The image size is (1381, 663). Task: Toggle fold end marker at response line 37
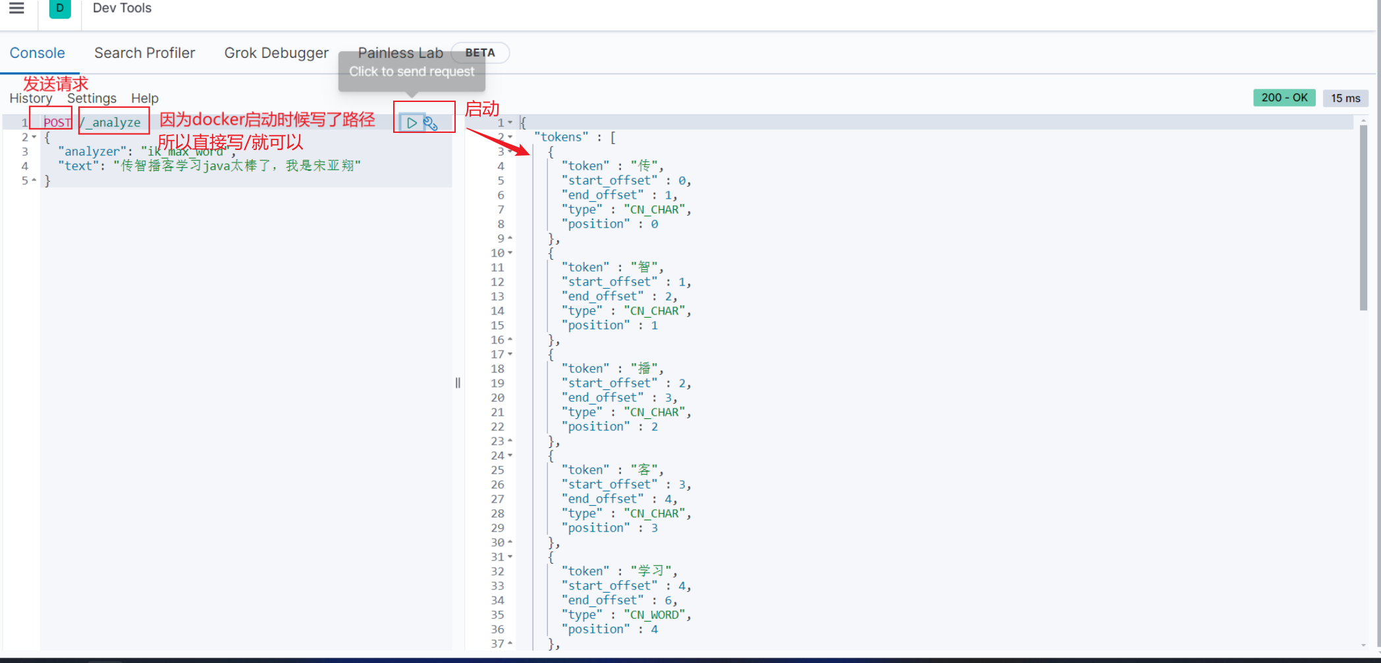click(510, 644)
